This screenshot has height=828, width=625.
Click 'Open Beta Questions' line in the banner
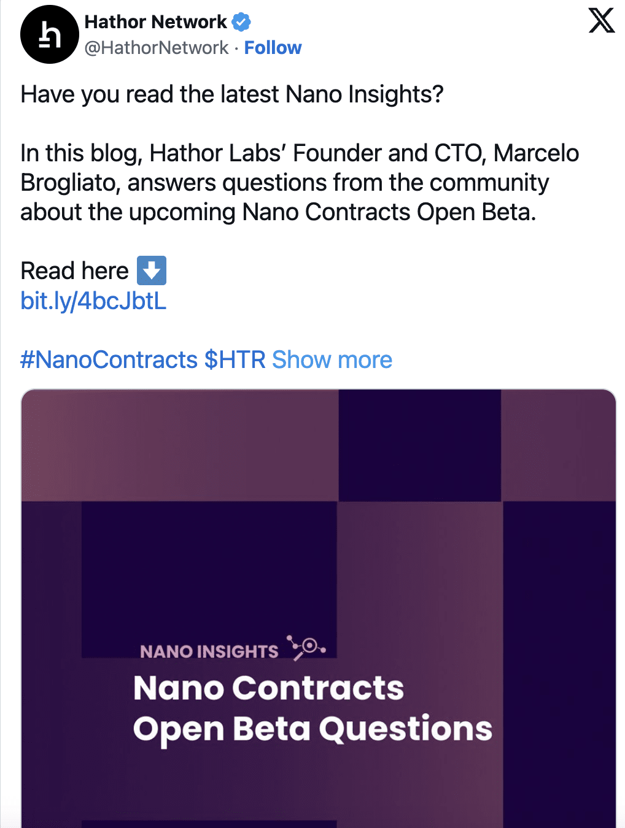click(x=312, y=729)
